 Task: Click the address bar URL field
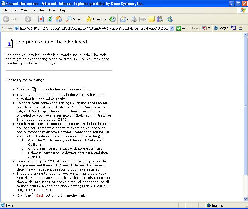coord(94,28)
